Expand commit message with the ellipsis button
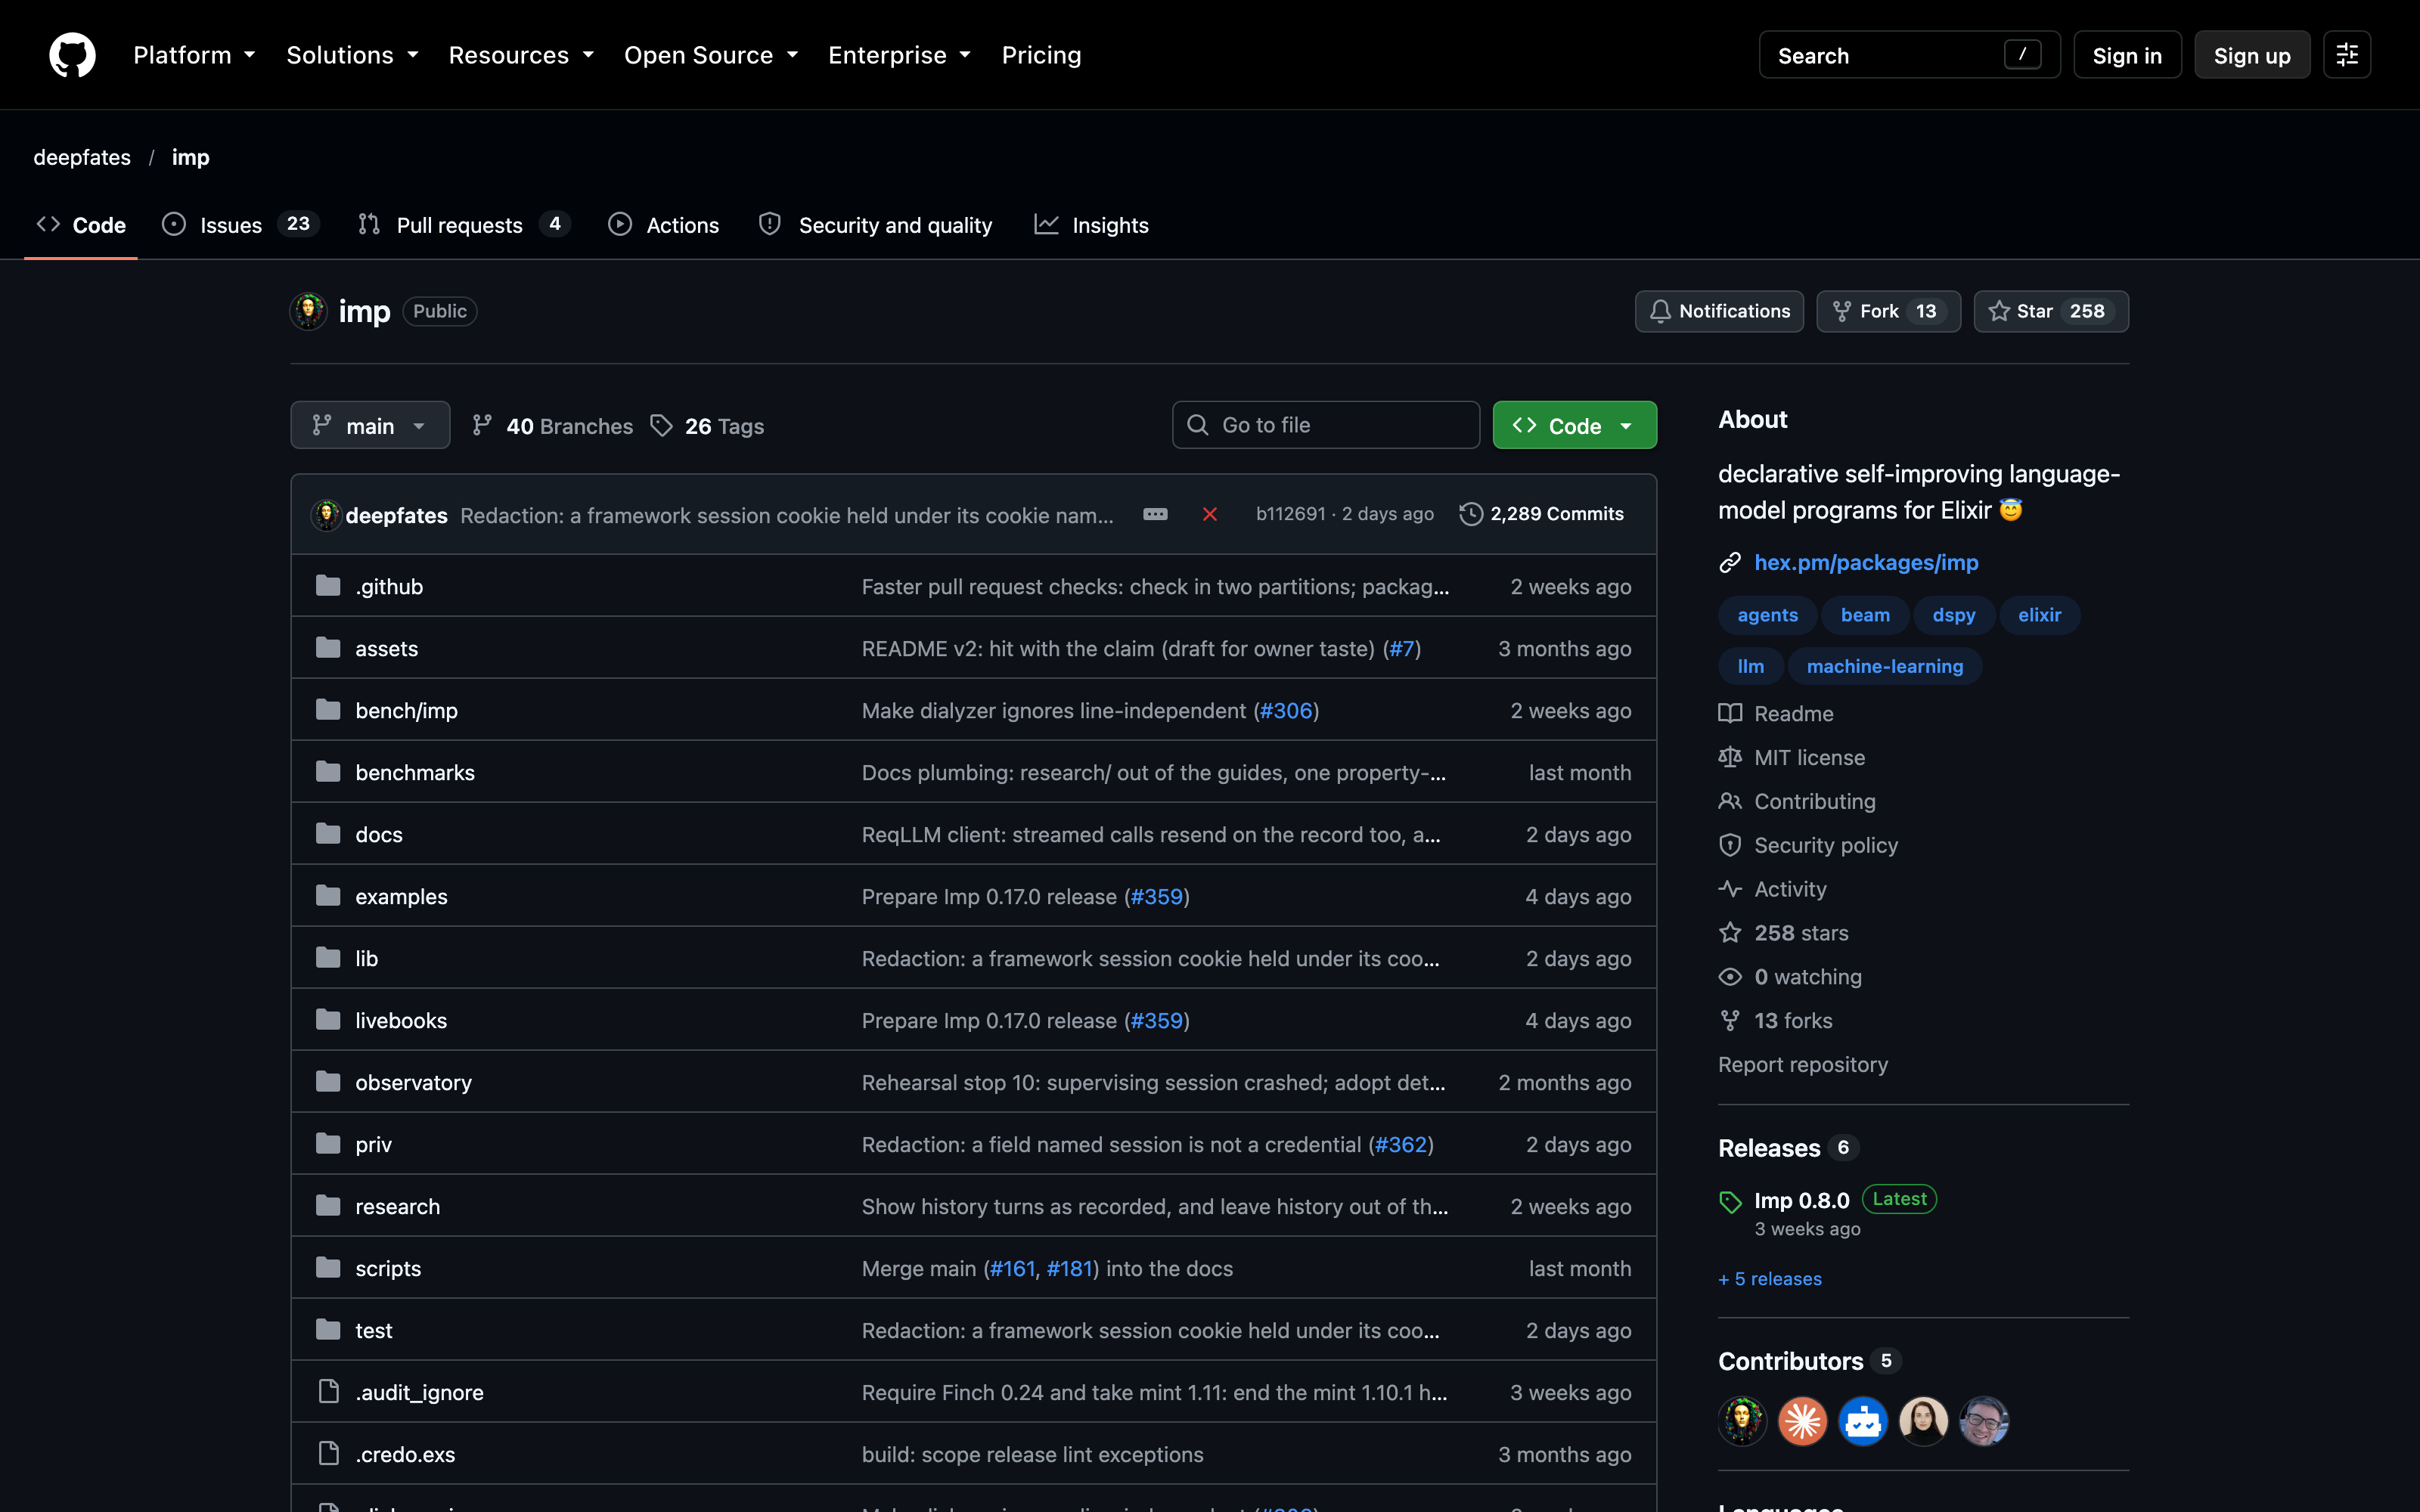Screen dimensions: 2420x1512 tap(1155, 514)
